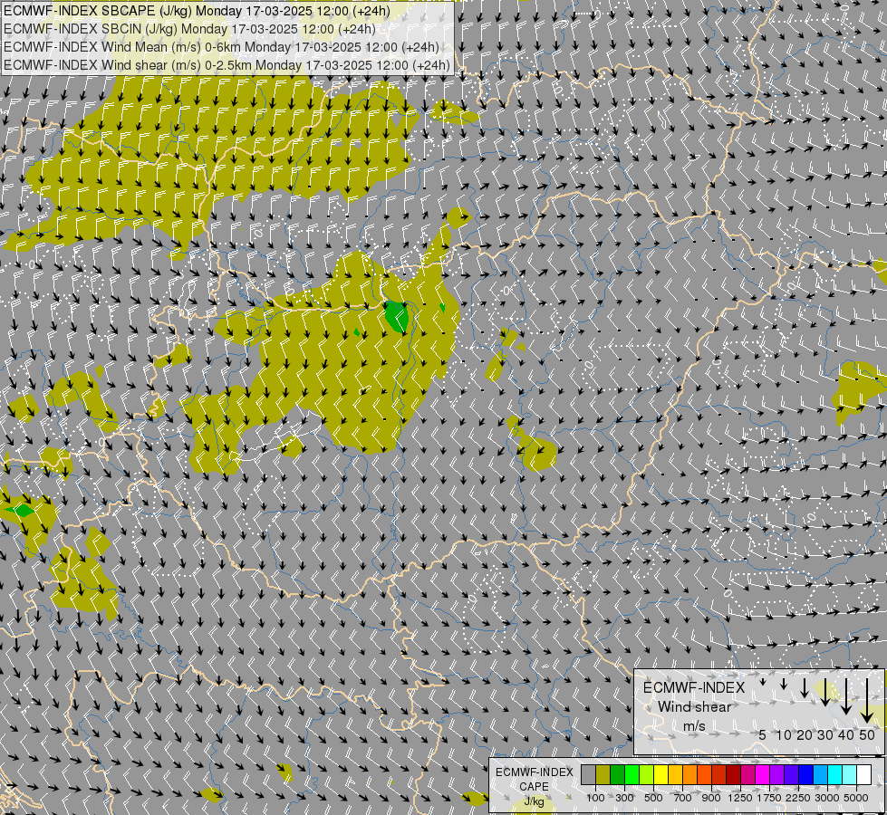Screen dimensions: 887x815
Task: Click the 100 label under CAPE legend
Action: tap(595, 798)
